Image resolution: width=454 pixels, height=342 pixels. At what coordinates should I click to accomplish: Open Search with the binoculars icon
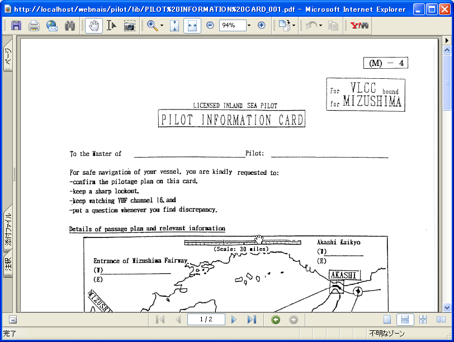(70, 25)
